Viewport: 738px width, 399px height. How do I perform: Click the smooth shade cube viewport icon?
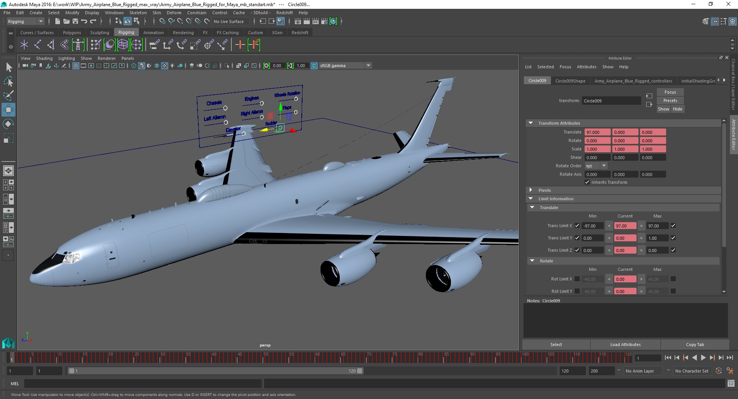click(x=141, y=66)
